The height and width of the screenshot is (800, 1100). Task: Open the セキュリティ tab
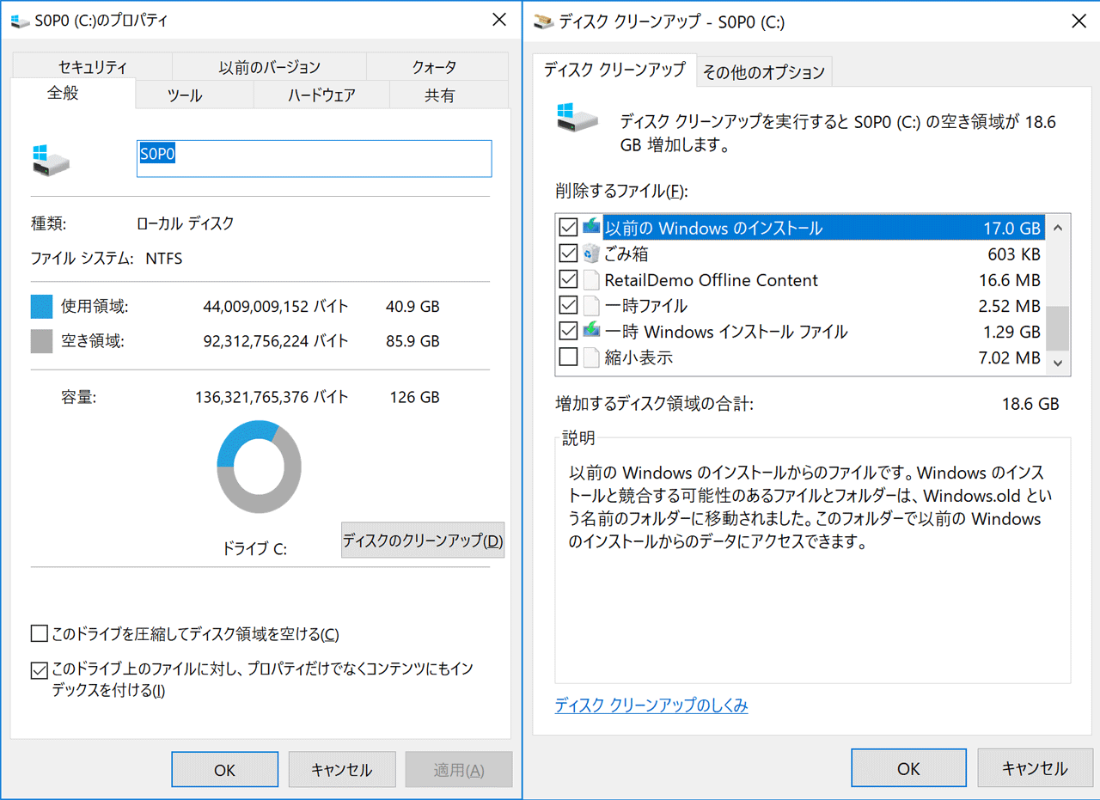[93, 67]
